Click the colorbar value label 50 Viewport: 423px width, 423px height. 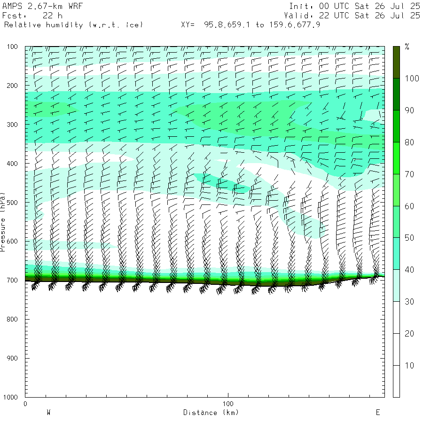[x=409, y=238]
